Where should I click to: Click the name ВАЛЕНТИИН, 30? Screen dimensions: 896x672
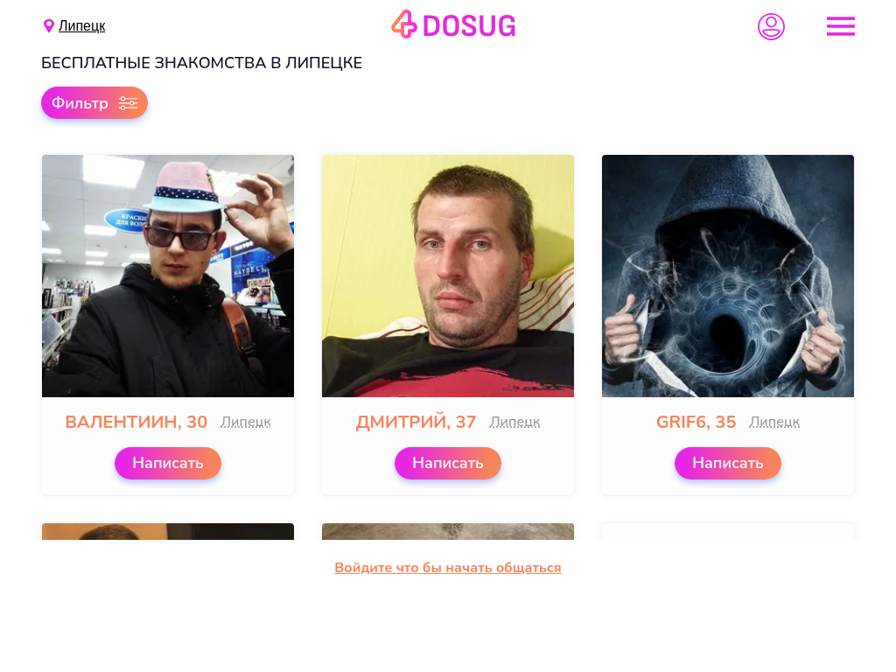click(x=136, y=422)
